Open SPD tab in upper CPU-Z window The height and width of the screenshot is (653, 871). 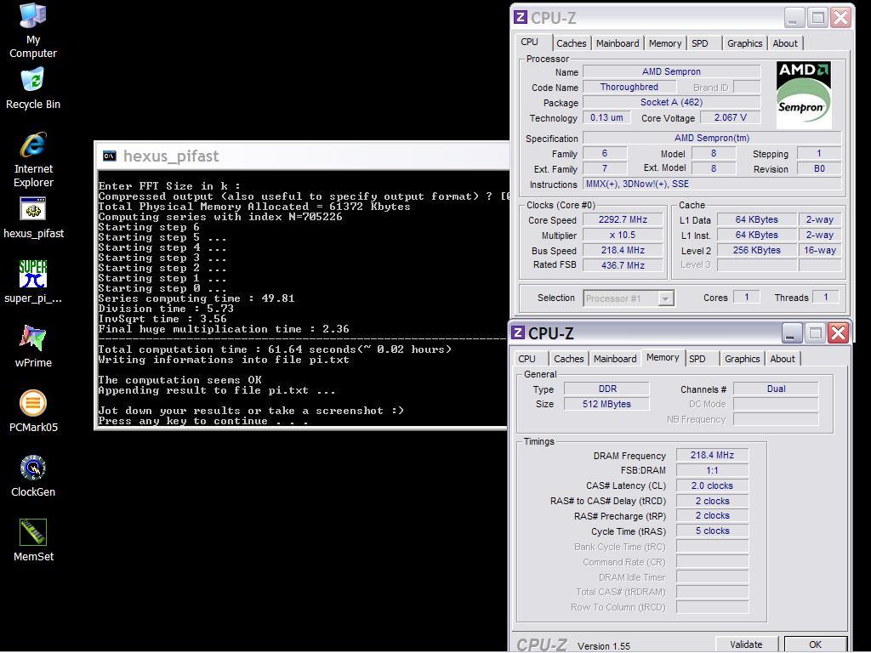pos(700,43)
